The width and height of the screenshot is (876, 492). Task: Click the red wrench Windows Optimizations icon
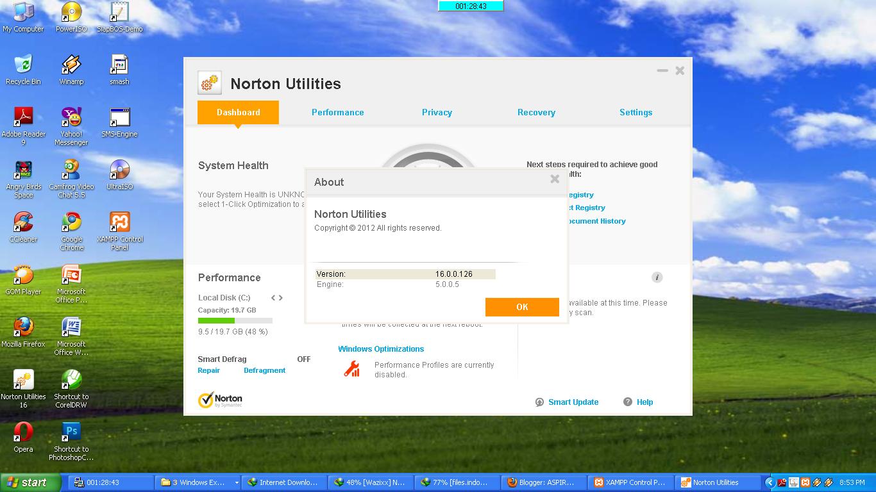tap(351, 368)
